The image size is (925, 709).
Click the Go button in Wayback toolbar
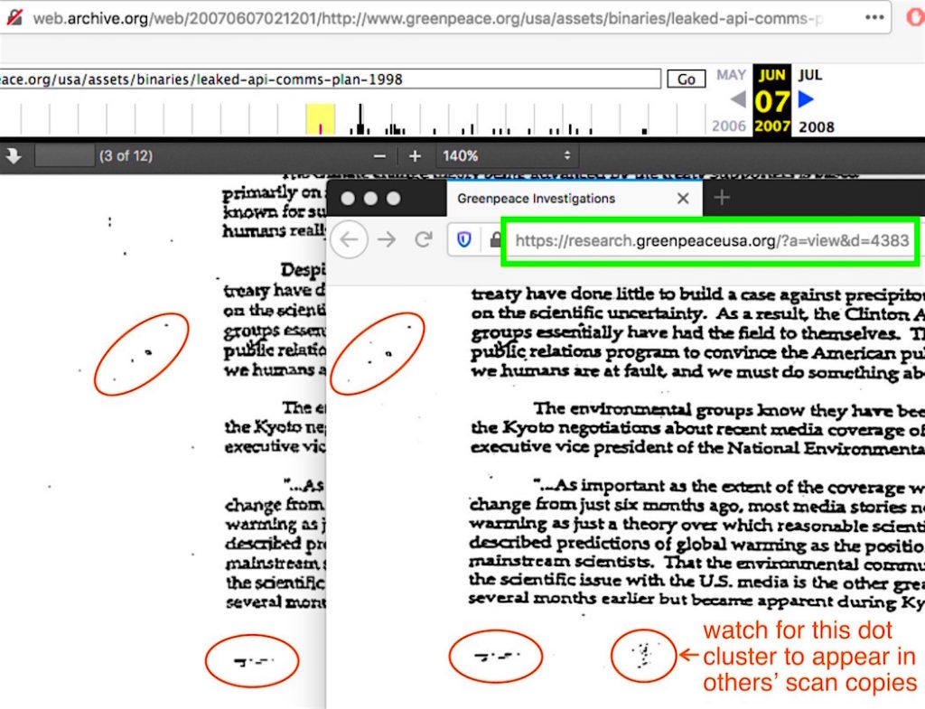coord(687,79)
